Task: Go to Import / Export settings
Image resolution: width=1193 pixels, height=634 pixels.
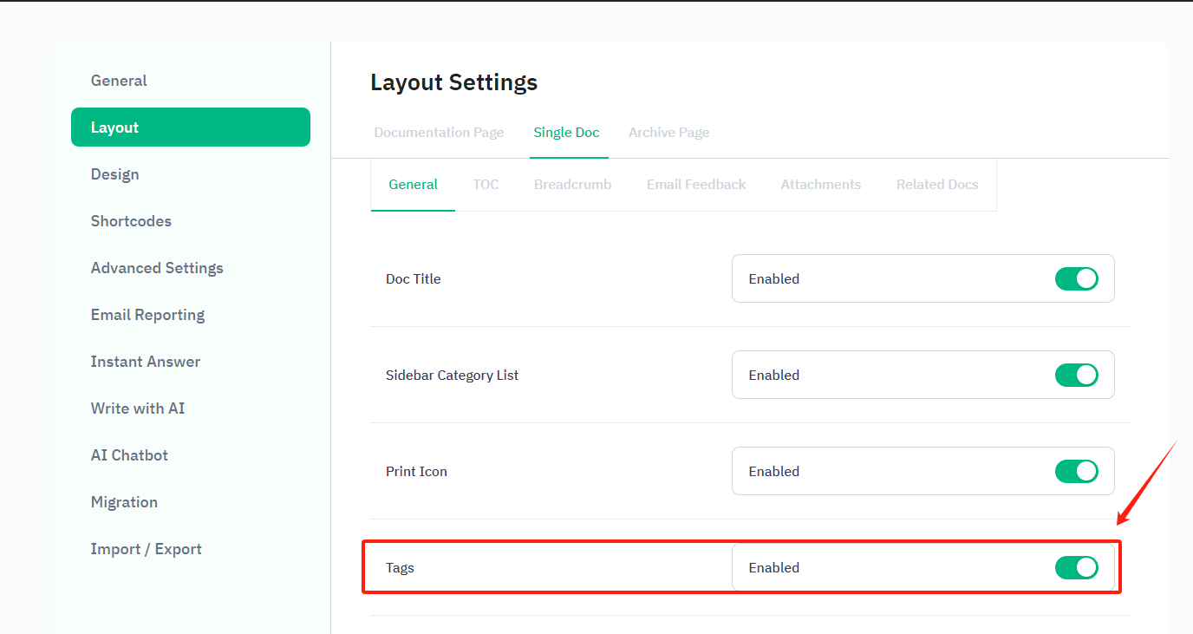Action: (x=146, y=549)
